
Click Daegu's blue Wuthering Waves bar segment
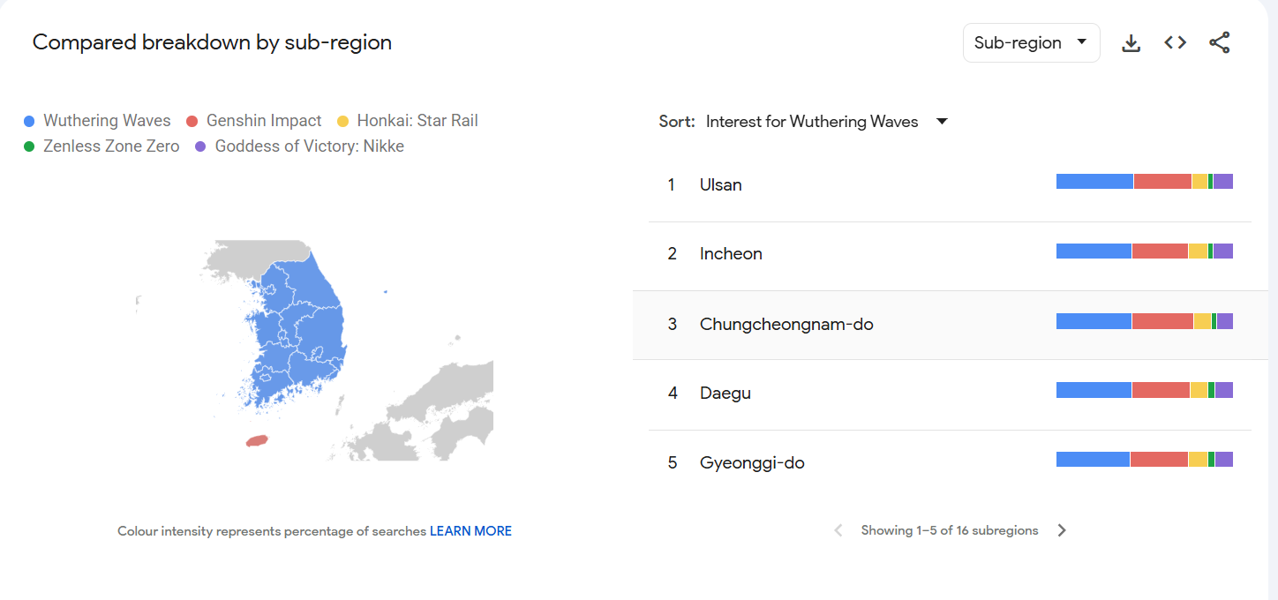click(x=1093, y=390)
